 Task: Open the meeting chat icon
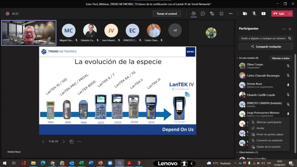[x=203, y=13]
